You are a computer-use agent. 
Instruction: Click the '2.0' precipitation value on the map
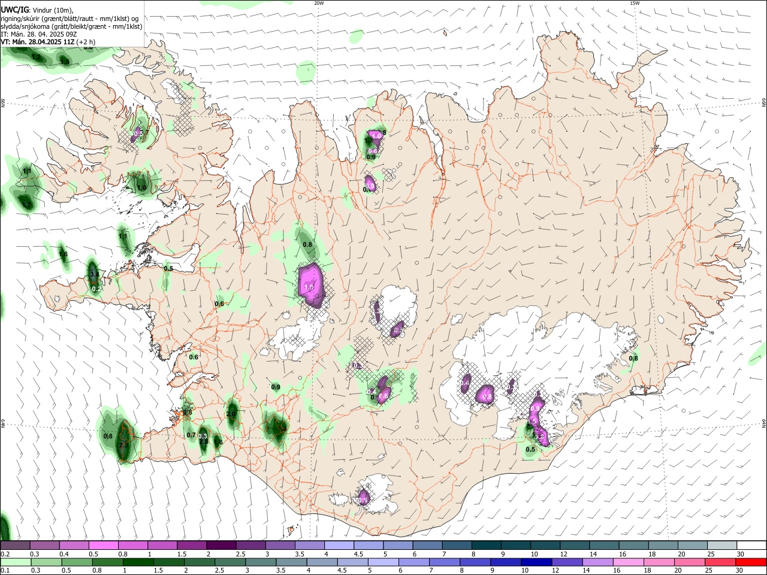[231, 414]
